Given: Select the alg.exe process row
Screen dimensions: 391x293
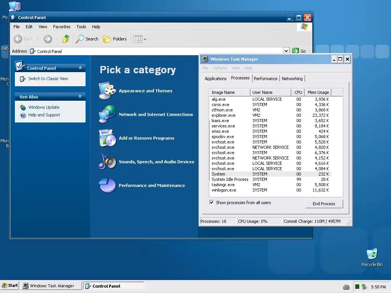Looking at the screenshot, I should coord(270,99).
